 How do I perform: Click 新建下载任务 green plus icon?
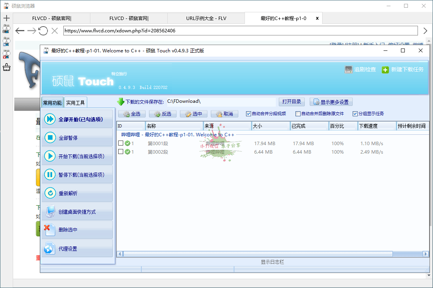385,70
